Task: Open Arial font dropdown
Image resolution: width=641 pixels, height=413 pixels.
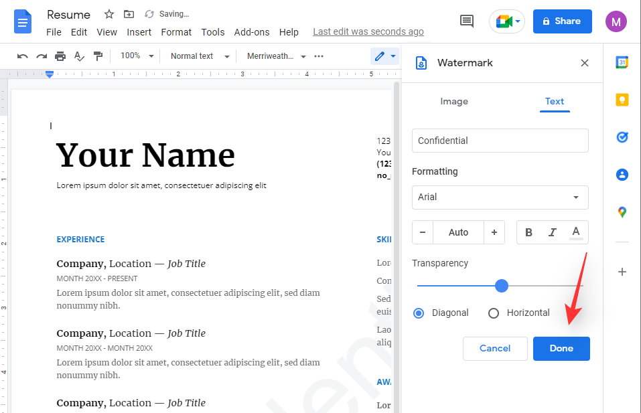Action: click(x=500, y=197)
